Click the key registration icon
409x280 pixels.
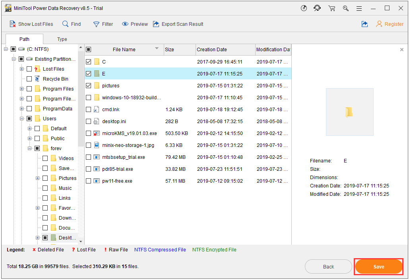pos(346,8)
